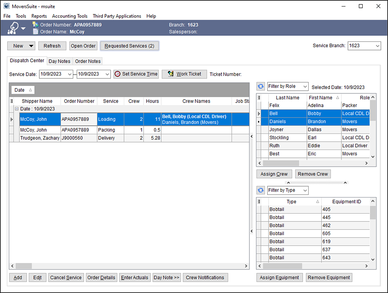Click the refresh icon beside Filter by Role
The width and height of the screenshot is (388, 293).
click(x=260, y=86)
